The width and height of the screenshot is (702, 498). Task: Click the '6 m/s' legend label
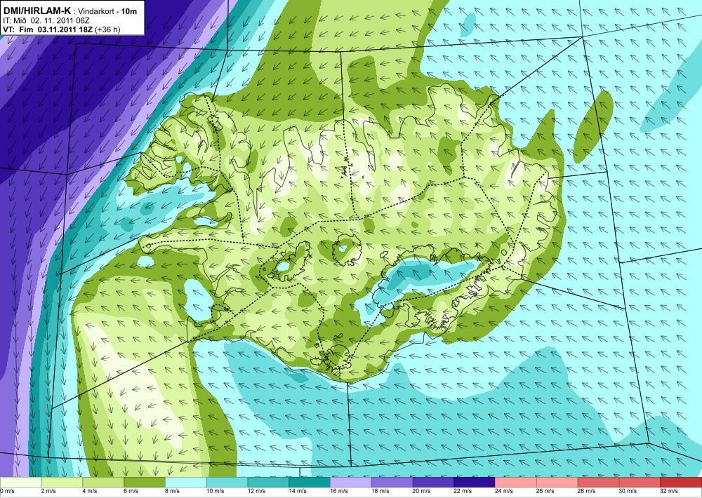(x=131, y=491)
